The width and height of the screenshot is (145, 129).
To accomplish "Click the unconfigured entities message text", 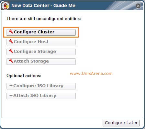I will click(x=44, y=19).
